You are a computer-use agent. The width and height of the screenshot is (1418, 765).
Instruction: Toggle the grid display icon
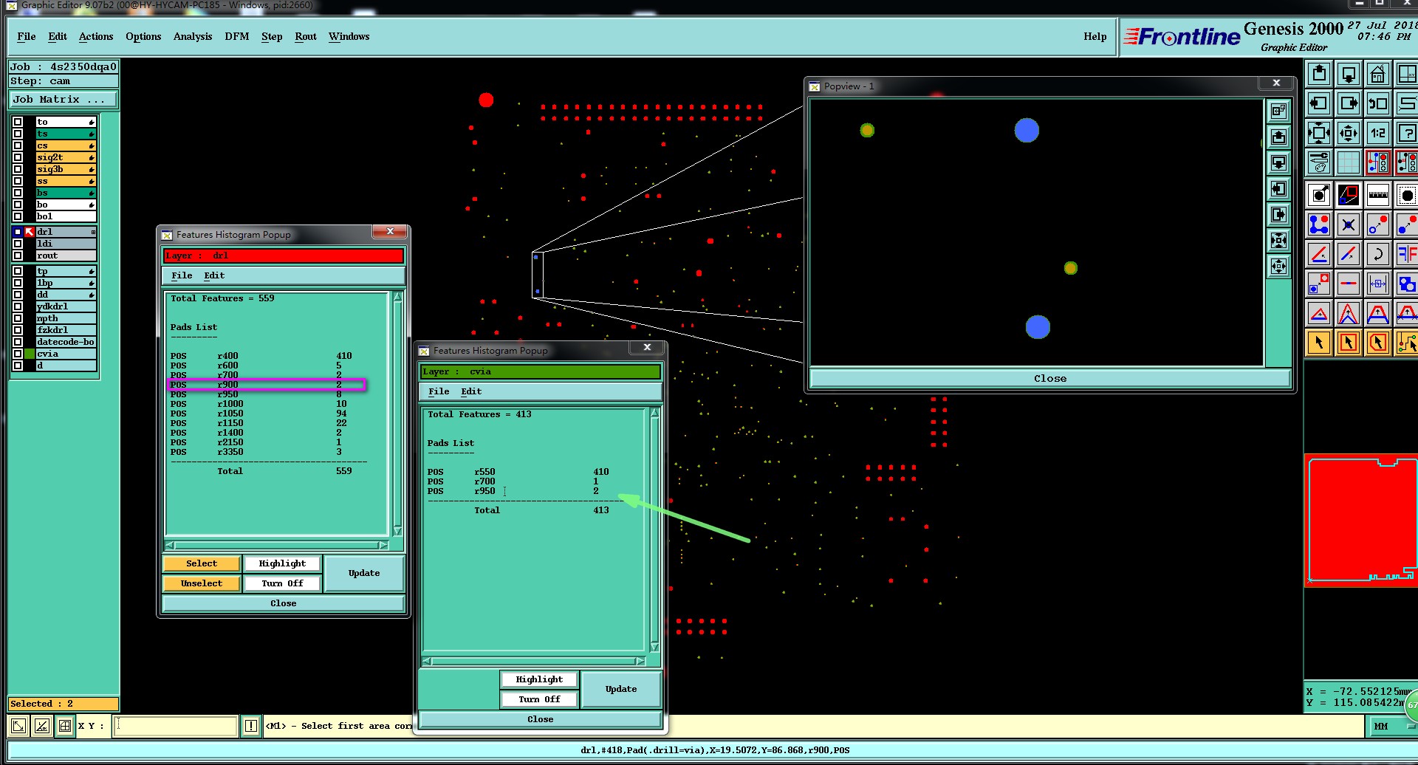(1349, 162)
